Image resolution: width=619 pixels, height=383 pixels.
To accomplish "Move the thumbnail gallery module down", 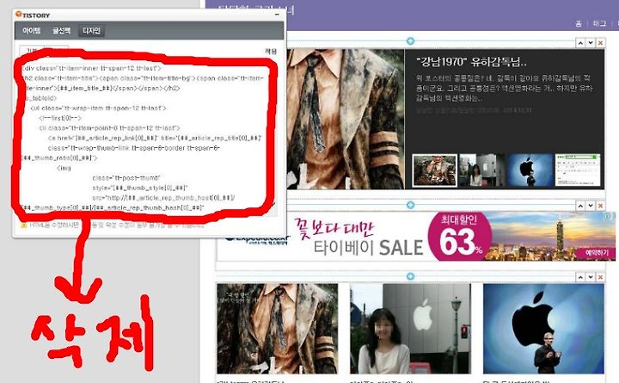I will 591,277.
